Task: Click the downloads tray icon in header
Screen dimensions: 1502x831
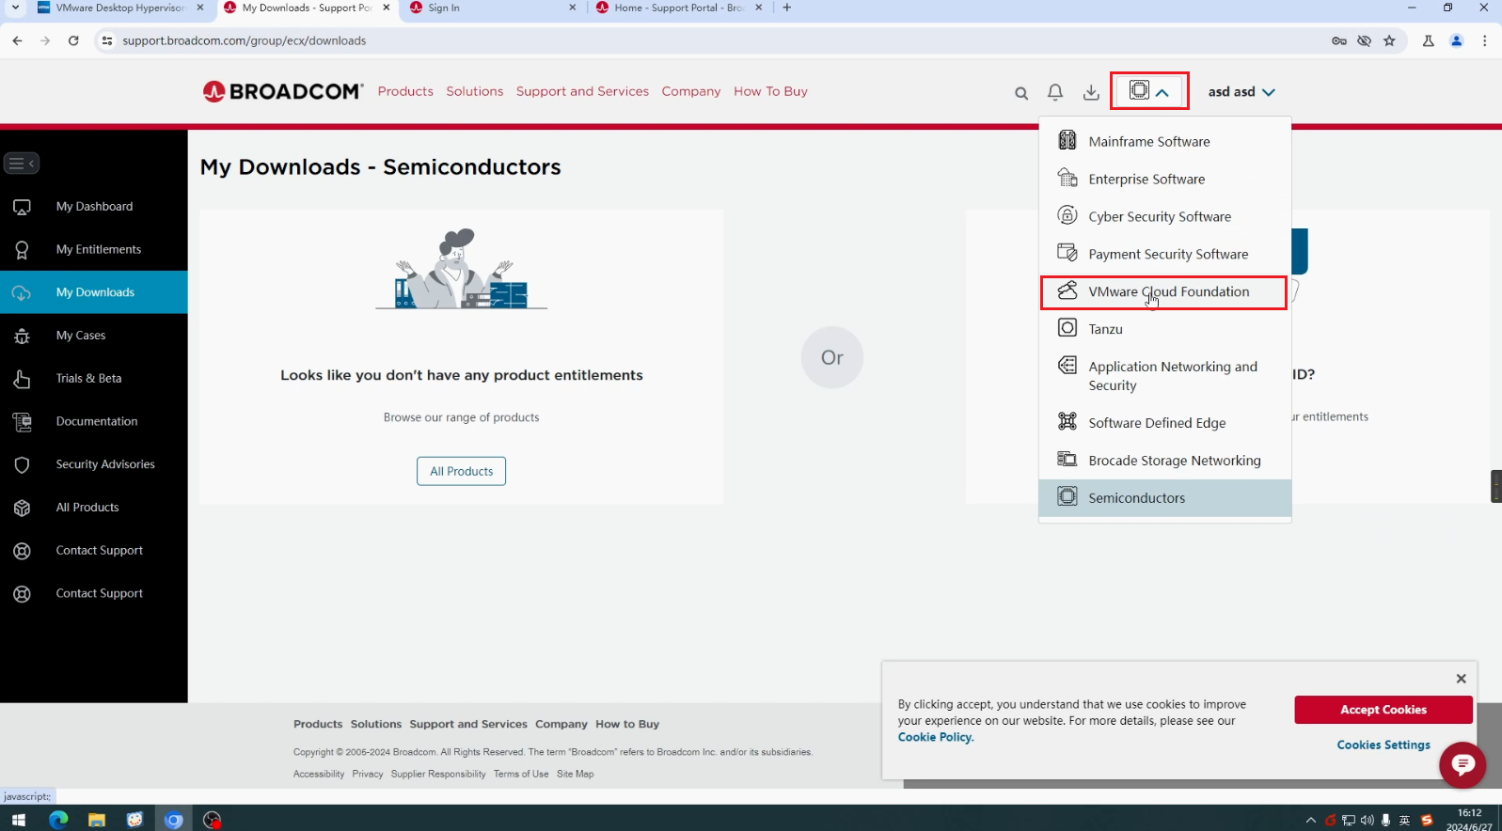Action: (1091, 92)
